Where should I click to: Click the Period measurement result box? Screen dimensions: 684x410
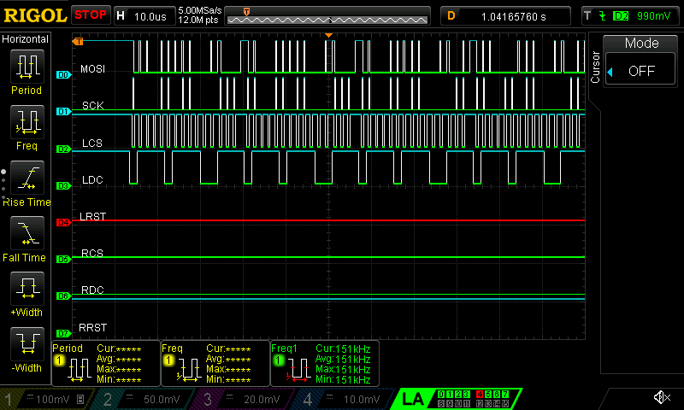tap(106, 363)
